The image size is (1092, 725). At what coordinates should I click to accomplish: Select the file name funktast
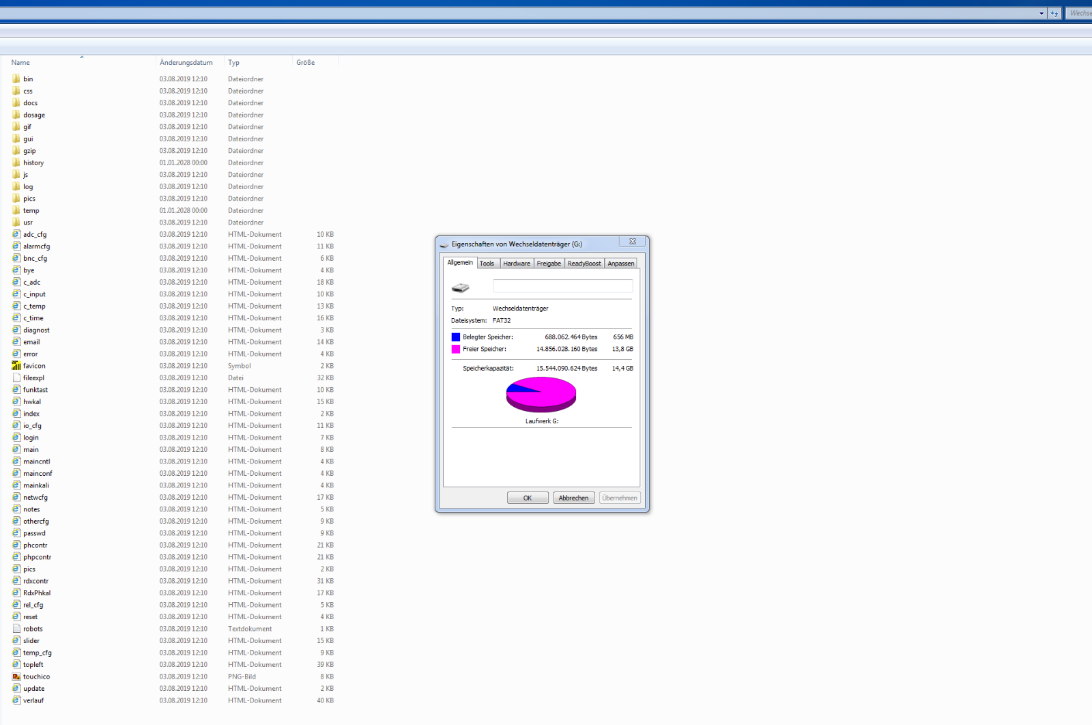coord(35,390)
